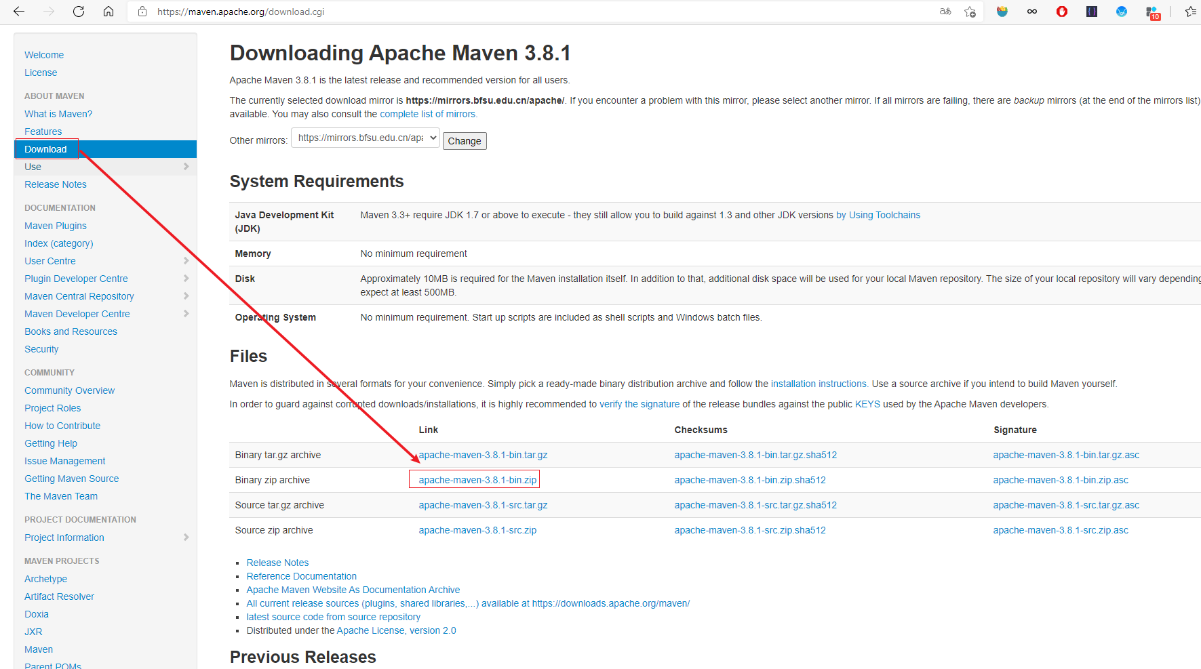Reload the page with the refresh icon
The height and width of the screenshot is (669, 1201).
click(79, 12)
